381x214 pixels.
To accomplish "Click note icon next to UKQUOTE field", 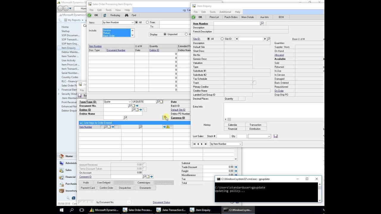I will tap(162, 102).
